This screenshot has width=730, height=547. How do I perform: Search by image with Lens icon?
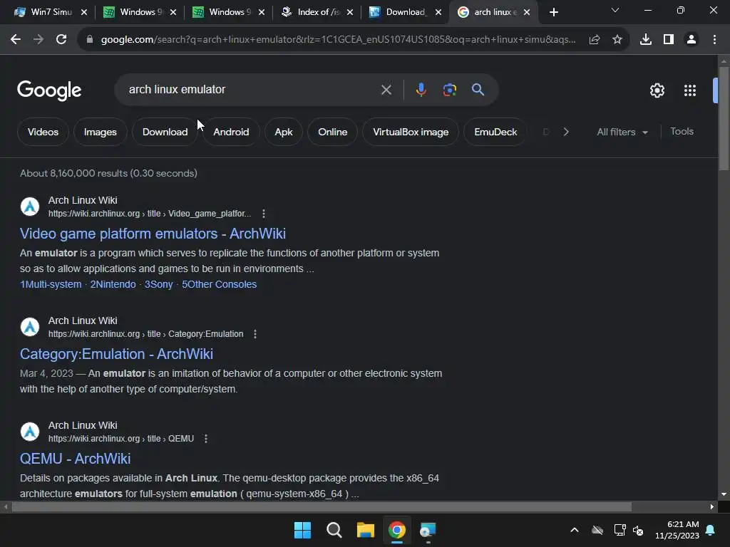click(x=449, y=89)
